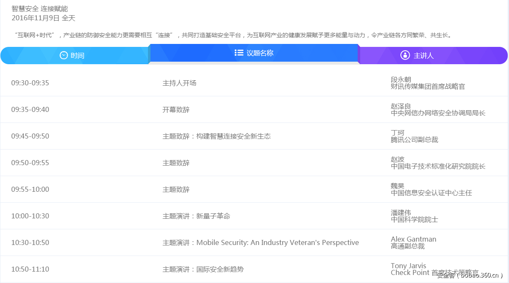Click the person icon beside 主讲人
509x283 pixels.
(405, 55)
